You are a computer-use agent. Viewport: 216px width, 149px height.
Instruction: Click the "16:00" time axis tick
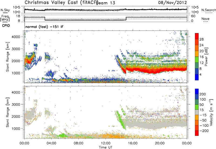(133, 143)
